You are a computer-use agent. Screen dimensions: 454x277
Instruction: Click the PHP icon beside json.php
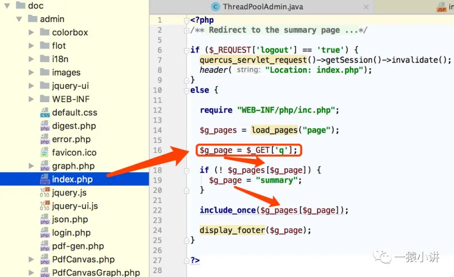click(x=45, y=219)
